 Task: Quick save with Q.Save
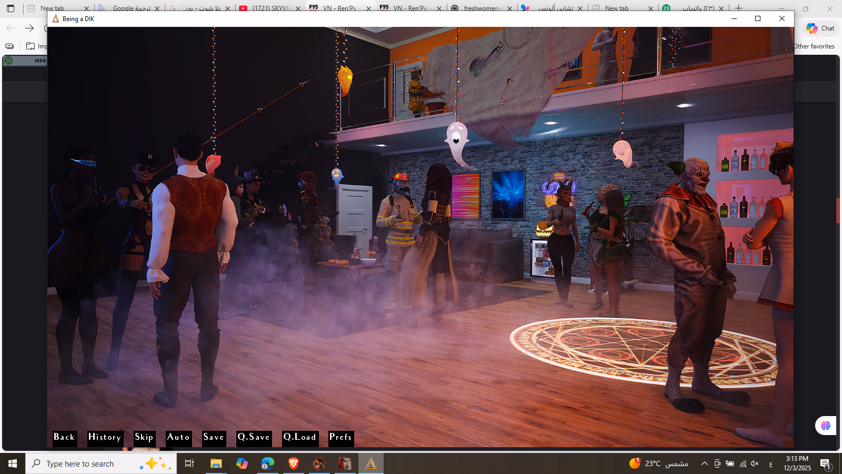[x=254, y=437]
